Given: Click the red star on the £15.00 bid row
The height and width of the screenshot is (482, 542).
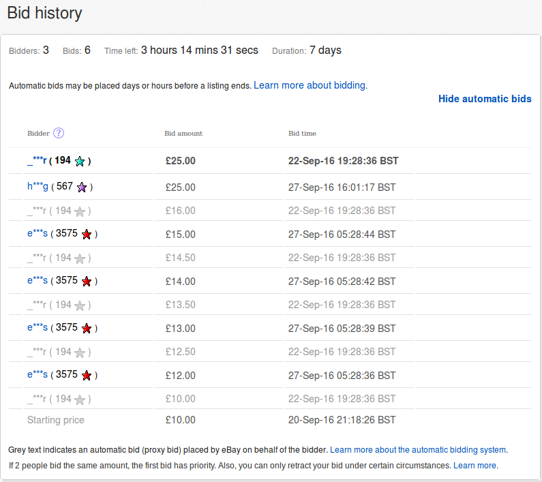Looking at the screenshot, I should [87, 235].
